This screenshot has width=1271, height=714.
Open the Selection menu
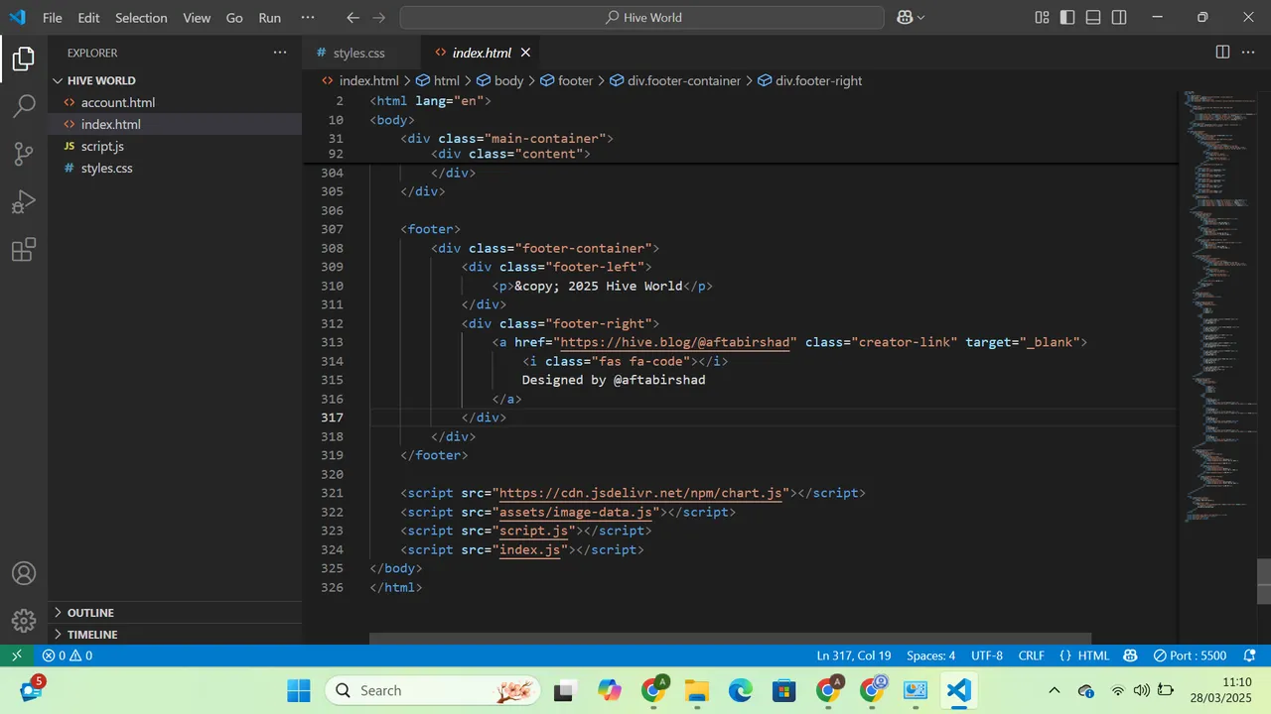tap(141, 18)
